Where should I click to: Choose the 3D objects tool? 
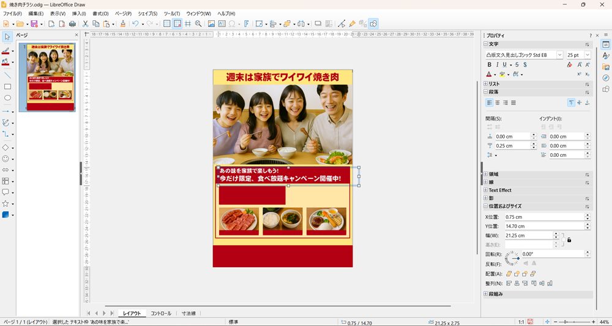(x=6, y=215)
